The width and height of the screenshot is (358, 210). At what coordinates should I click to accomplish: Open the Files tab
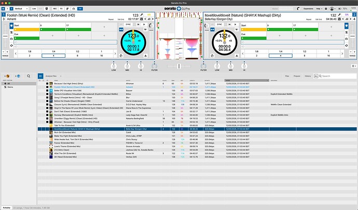click(287, 76)
